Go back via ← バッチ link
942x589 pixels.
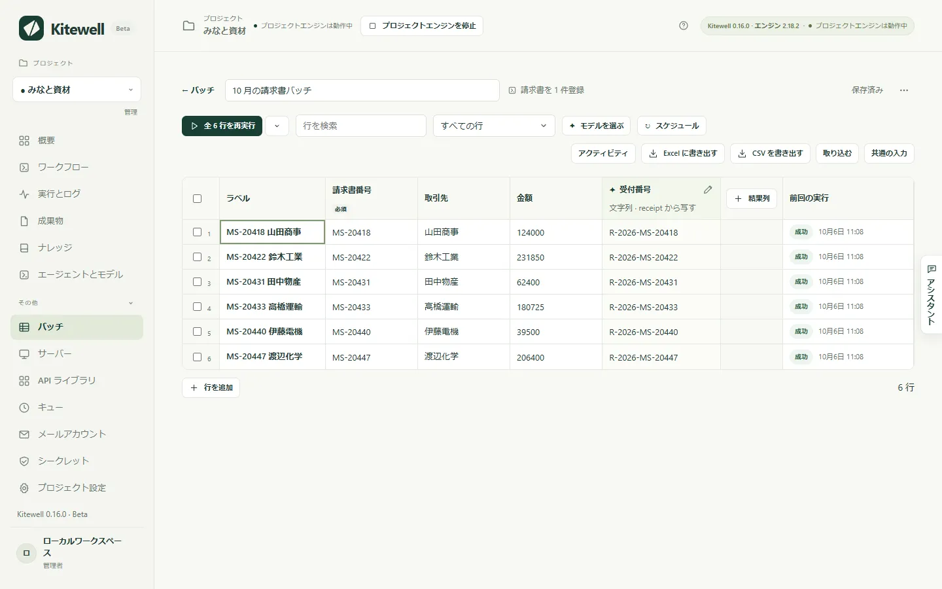coord(198,90)
